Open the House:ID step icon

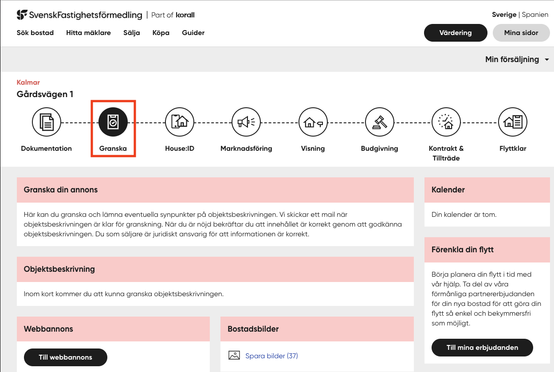[x=180, y=122]
